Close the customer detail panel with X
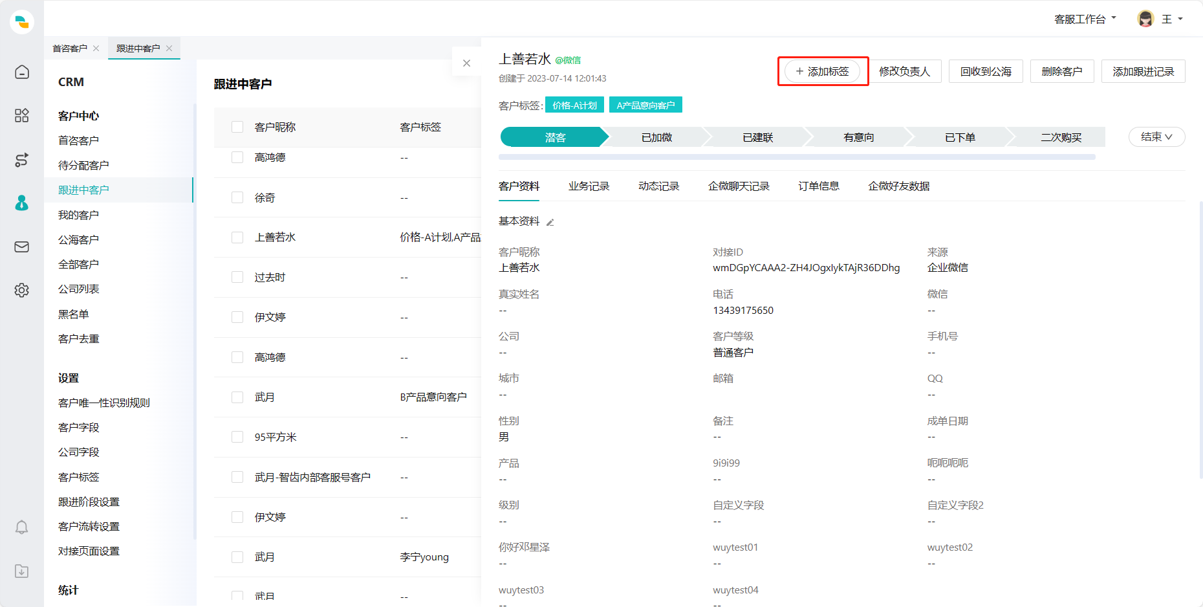The image size is (1203, 607). (466, 63)
